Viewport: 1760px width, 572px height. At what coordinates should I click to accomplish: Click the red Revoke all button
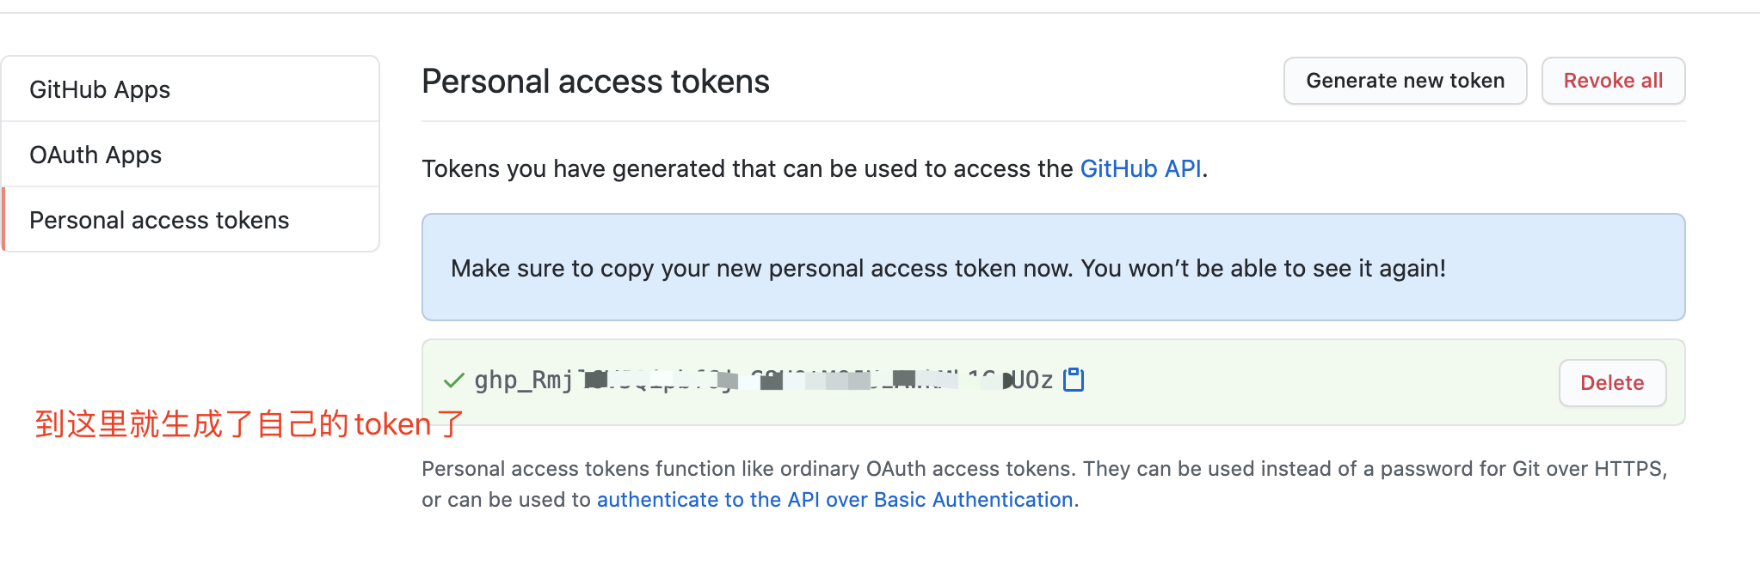(1613, 81)
